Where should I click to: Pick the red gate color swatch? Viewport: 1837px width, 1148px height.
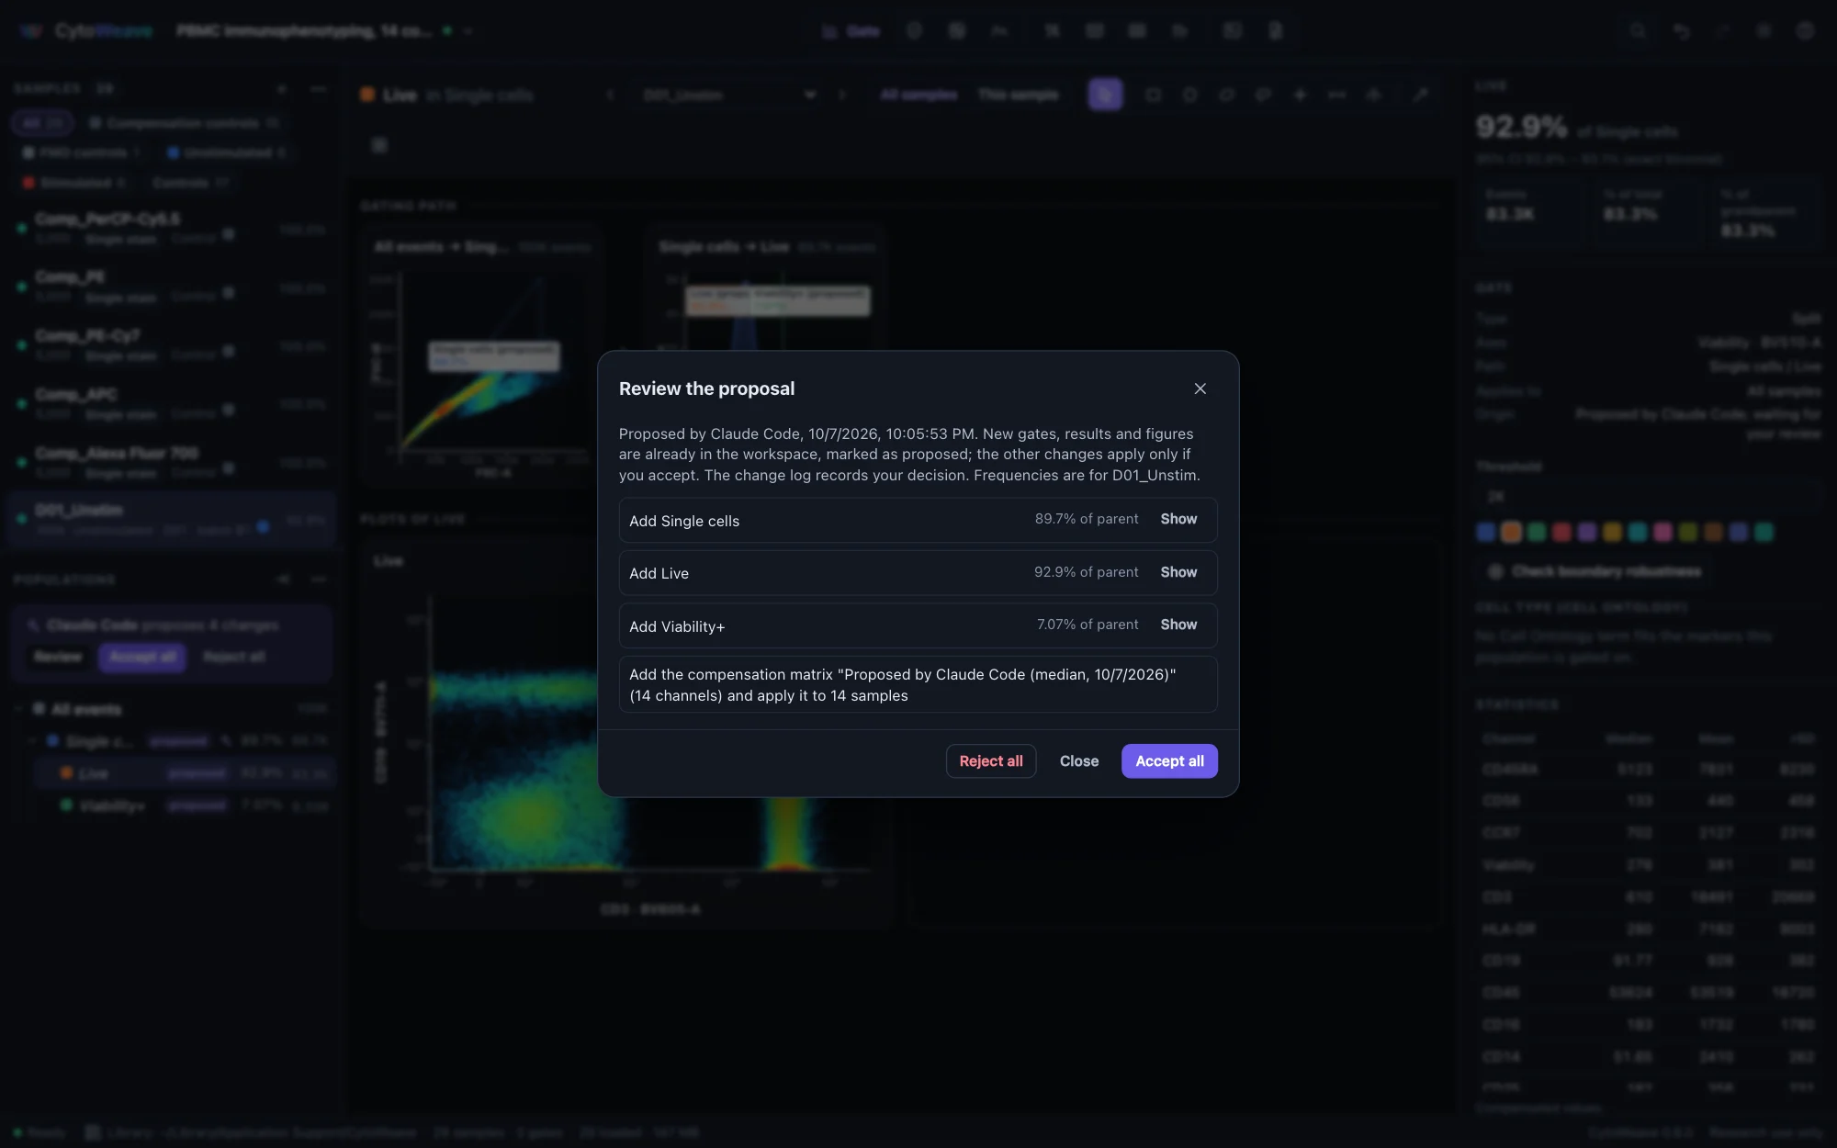pos(1561,532)
